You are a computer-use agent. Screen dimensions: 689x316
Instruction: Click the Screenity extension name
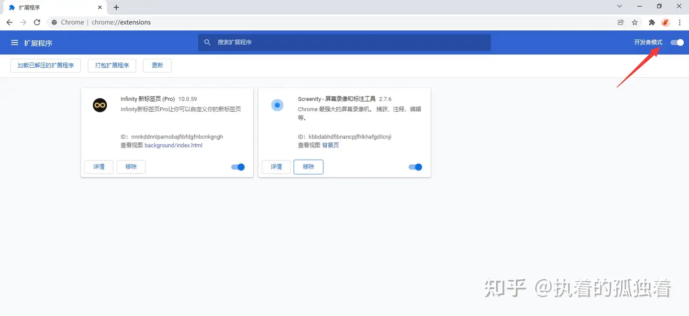337,99
